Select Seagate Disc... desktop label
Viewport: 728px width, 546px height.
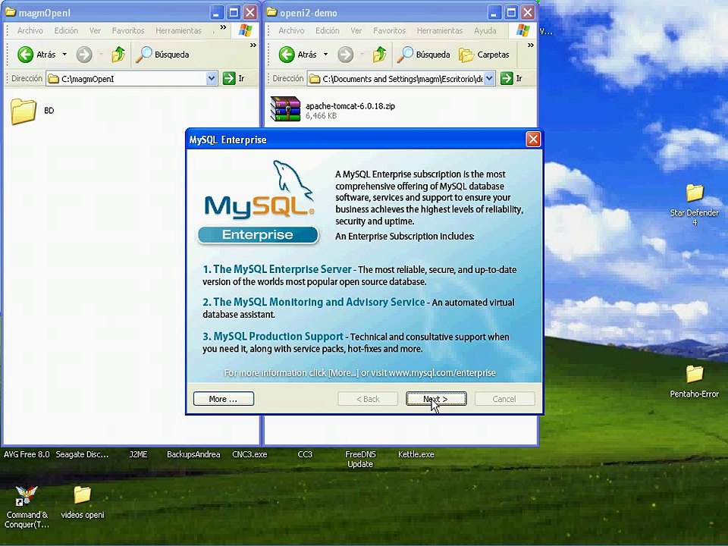coord(82,454)
